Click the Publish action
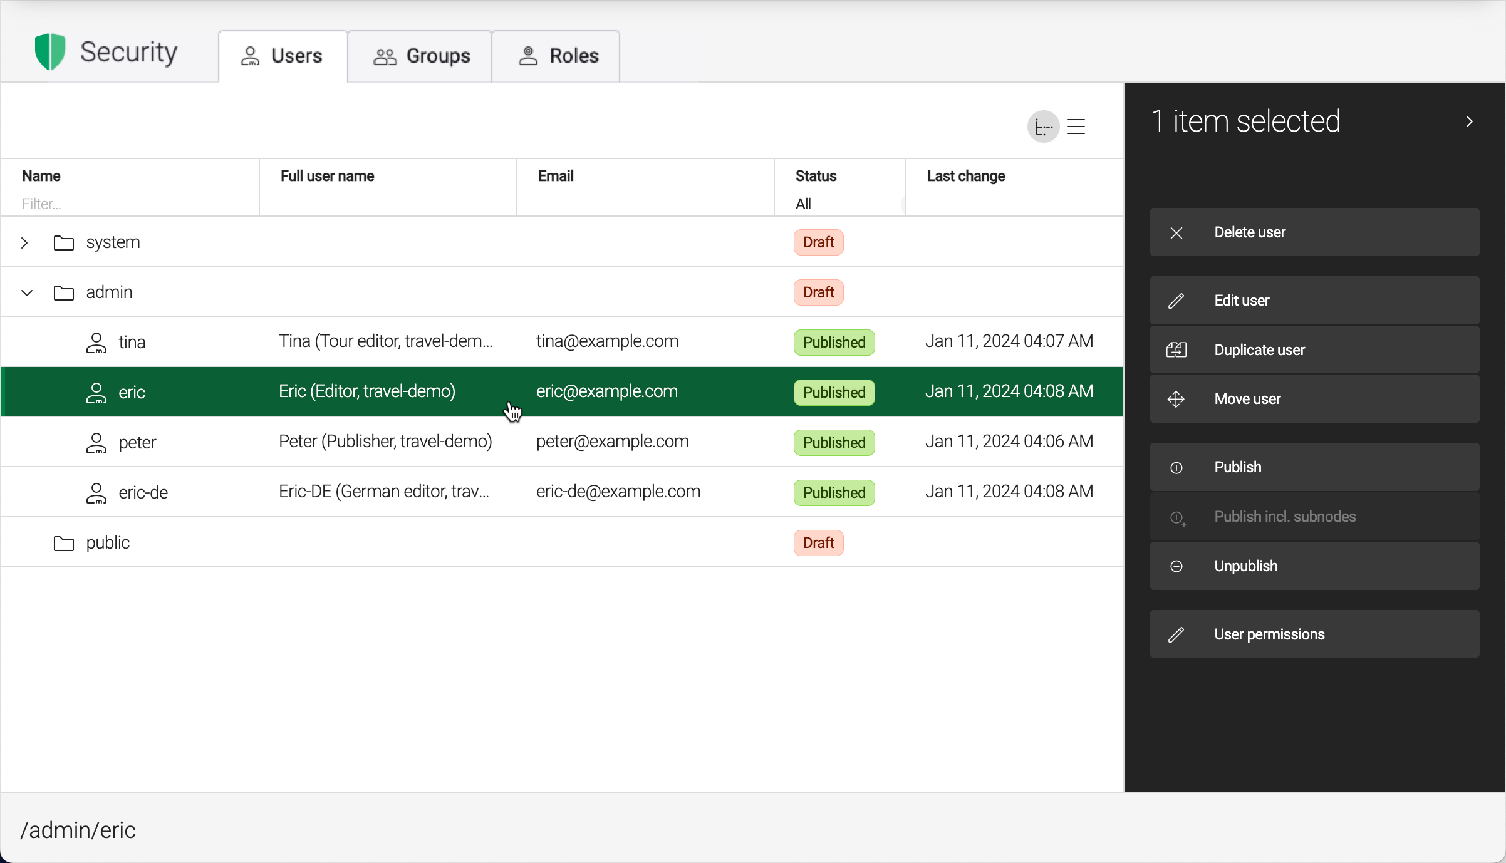Screen dimensions: 1506x863 (1314, 467)
